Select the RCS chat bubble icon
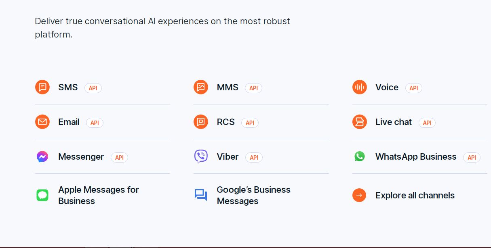The height and width of the screenshot is (248, 491). [x=201, y=122]
